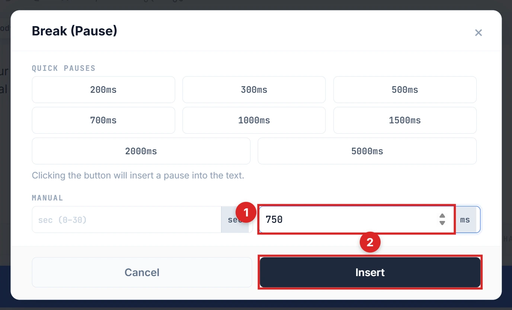Insert a 700ms quick pause
The width and height of the screenshot is (512, 310).
click(103, 120)
